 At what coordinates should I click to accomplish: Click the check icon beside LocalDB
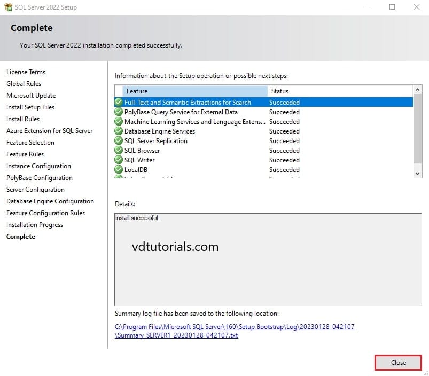pos(119,169)
